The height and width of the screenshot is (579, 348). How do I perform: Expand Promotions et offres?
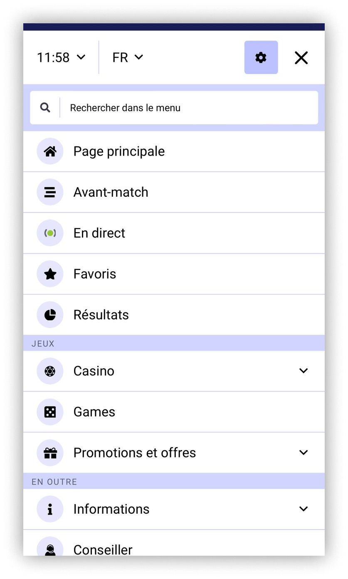[304, 453]
